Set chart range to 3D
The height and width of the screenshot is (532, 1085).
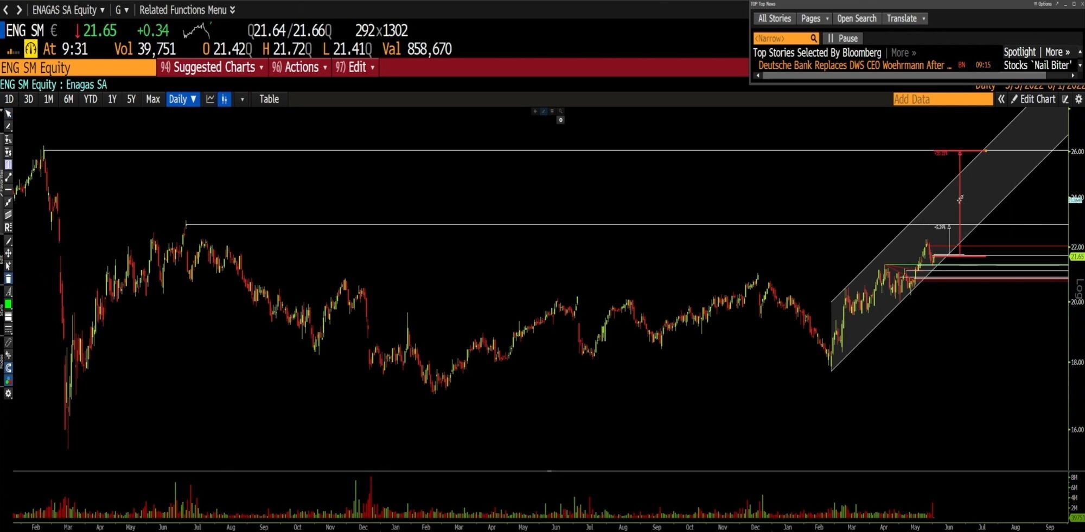click(29, 99)
